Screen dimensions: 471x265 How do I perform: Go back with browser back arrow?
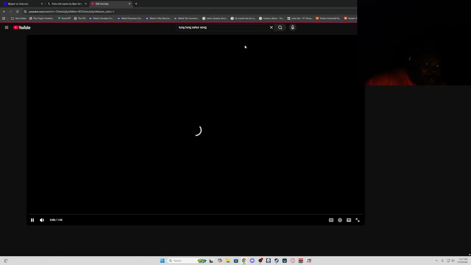point(4,11)
